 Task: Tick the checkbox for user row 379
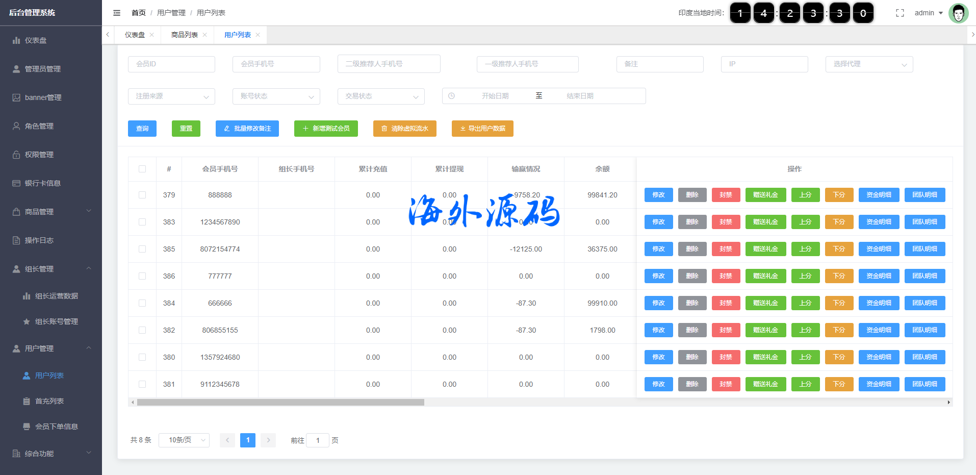142,195
